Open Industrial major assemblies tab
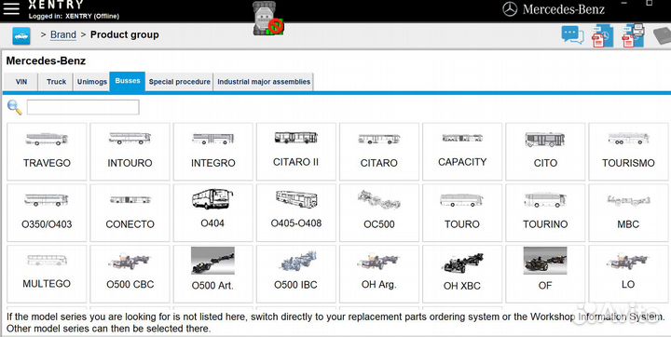This screenshot has height=337, width=671. [264, 82]
